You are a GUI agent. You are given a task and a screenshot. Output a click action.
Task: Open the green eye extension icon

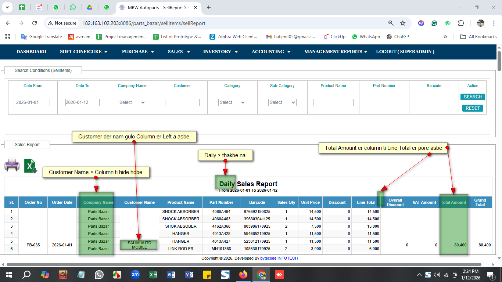pos(448,23)
